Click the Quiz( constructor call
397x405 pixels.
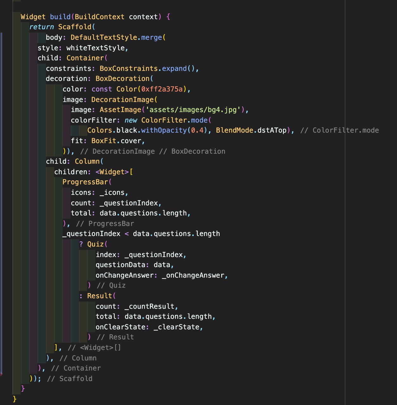point(98,244)
